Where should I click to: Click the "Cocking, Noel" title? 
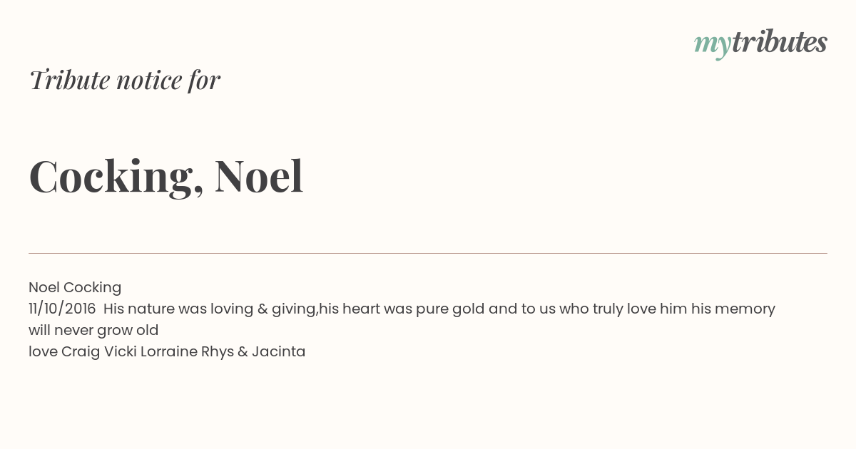(166, 176)
